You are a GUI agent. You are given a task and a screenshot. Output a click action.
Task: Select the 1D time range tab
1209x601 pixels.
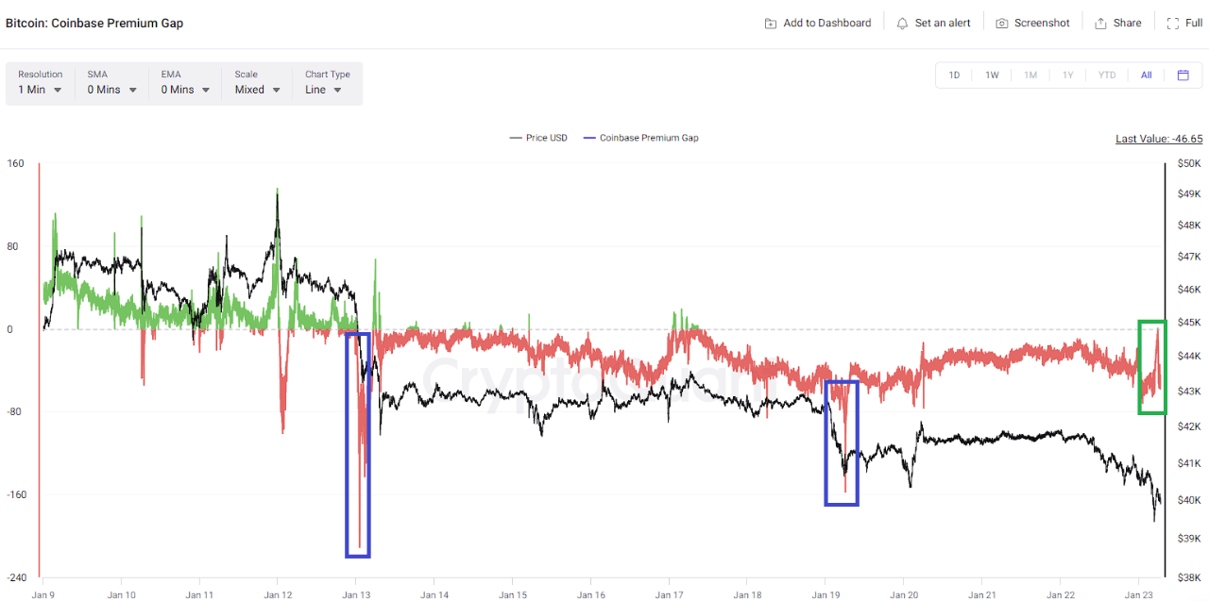[x=954, y=75]
